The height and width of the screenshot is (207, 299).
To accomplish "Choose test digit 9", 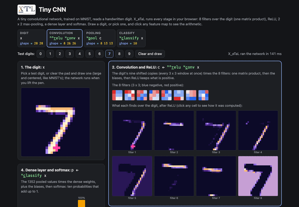I will [x=129, y=54].
